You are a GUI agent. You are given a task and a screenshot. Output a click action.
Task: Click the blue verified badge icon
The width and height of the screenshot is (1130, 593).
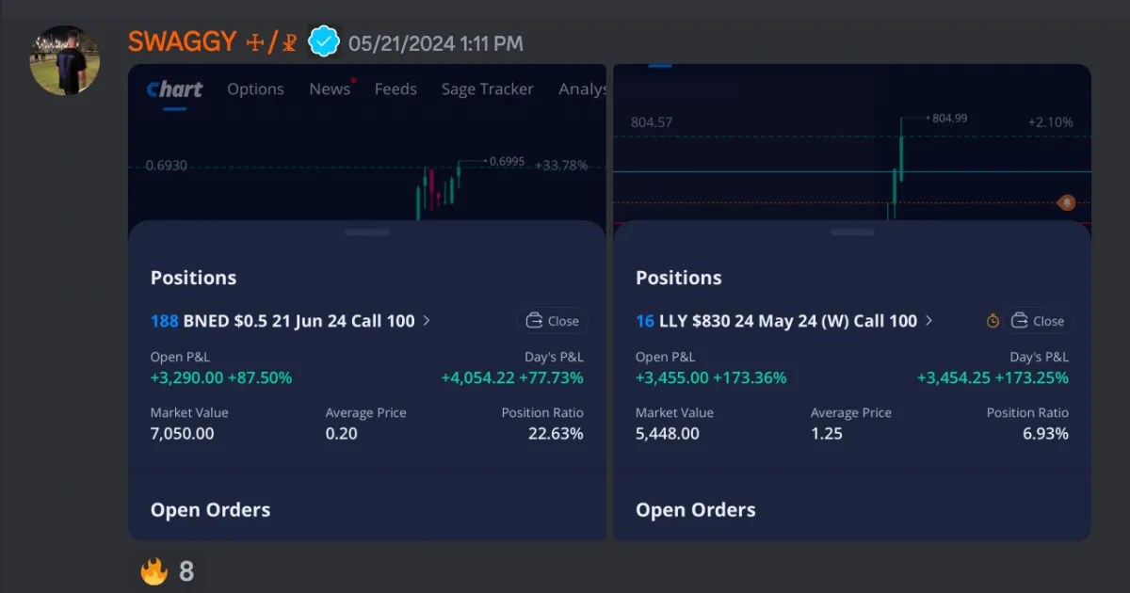click(324, 42)
